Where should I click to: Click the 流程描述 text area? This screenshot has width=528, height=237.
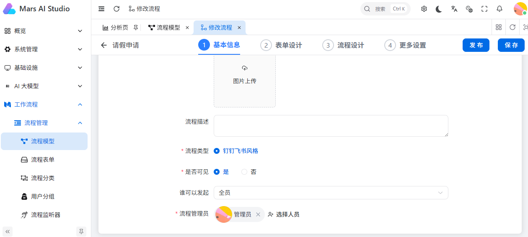pyautogui.click(x=331, y=126)
